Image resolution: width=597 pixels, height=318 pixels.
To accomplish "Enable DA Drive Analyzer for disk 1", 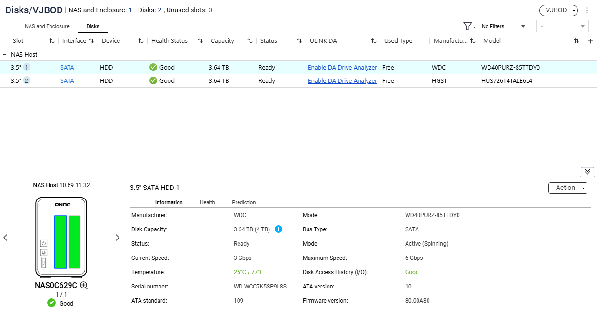I will point(342,68).
